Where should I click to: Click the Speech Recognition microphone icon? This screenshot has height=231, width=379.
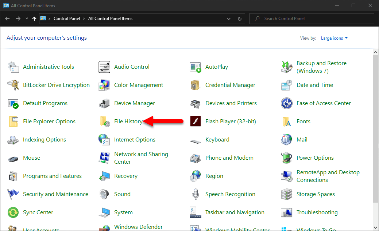coord(196,194)
